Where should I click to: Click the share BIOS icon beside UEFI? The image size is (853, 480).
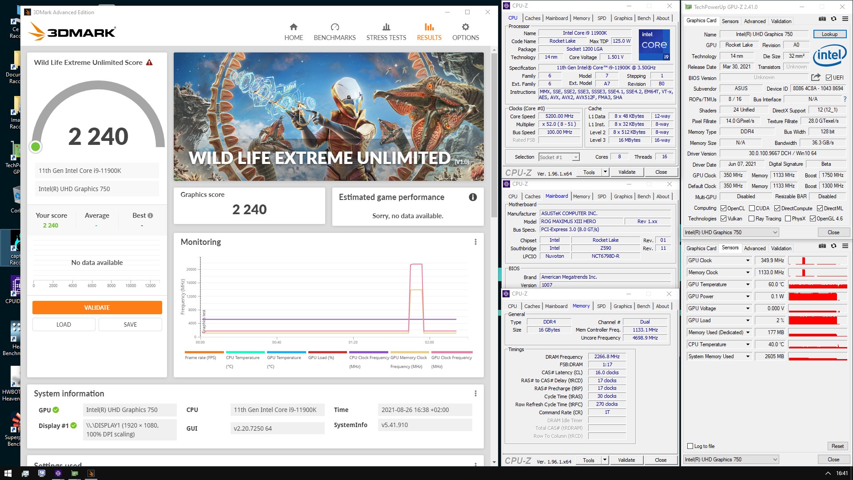816,77
